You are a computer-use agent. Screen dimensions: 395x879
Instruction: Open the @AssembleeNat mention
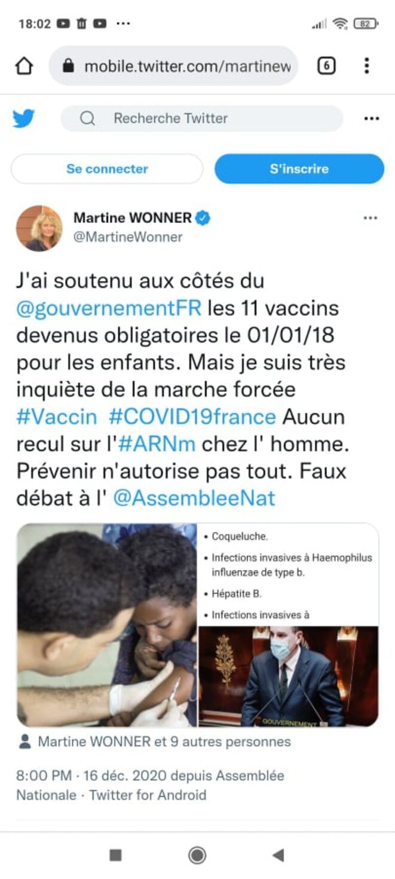[194, 498]
